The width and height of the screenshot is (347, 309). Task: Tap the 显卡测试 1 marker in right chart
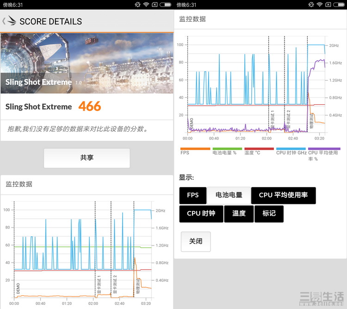click(x=273, y=119)
